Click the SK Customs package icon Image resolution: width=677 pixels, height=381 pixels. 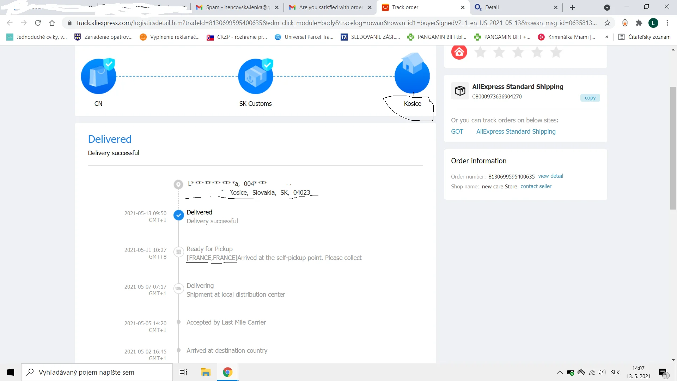point(255,76)
